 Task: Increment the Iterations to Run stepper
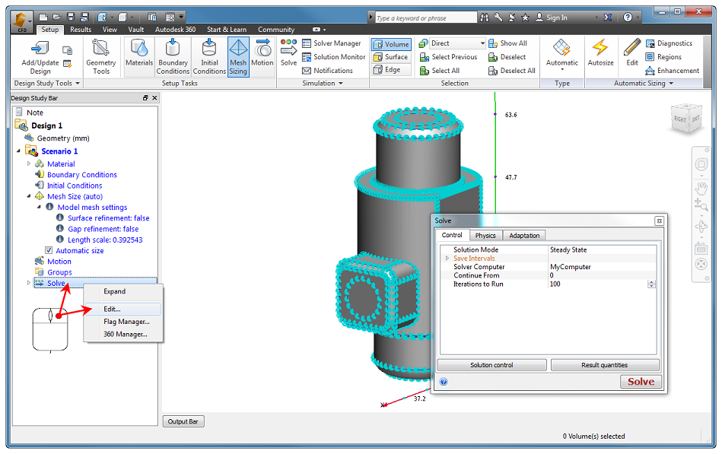pyautogui.click(x=651, y=282)
